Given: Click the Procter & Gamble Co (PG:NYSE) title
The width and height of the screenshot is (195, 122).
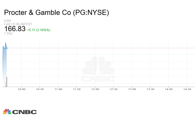Looking at the screenshot, I should coord(56,12).
